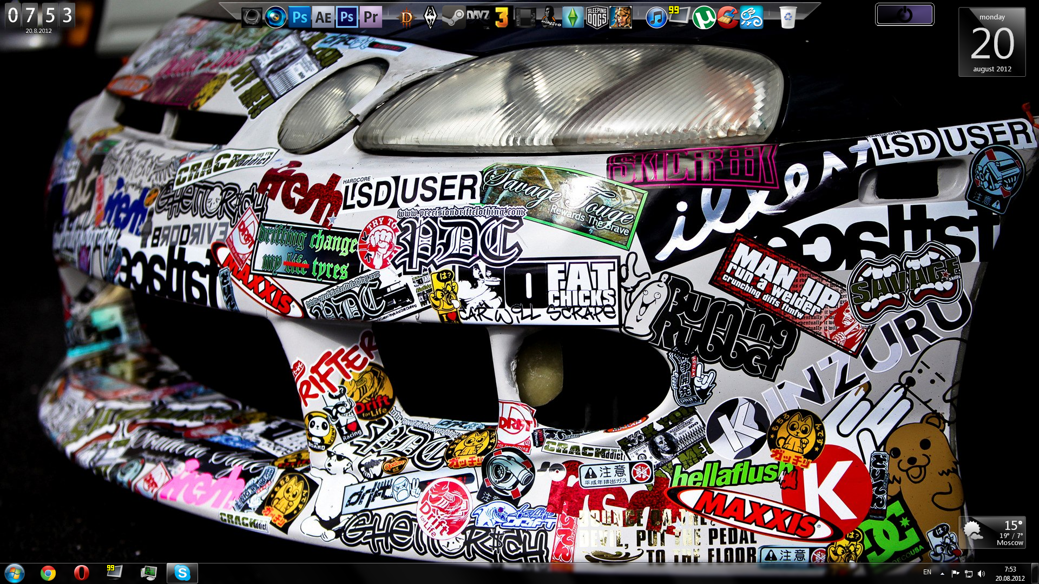
Task: Click the power button widget
Action: click(904, 15)
